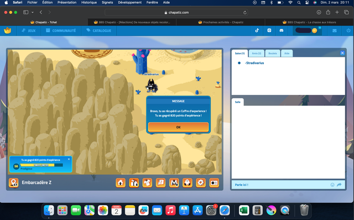The height and width of the screenshot is (220, 354).
Task: Open the t-shirt clothing icon in the game toolbar
Action: point(147,183)
